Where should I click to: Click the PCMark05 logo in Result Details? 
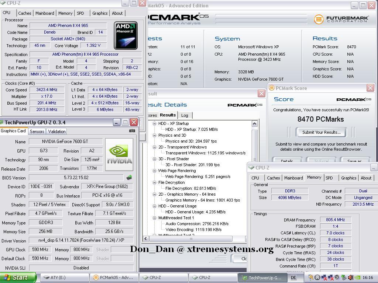(x=245, y=105)
